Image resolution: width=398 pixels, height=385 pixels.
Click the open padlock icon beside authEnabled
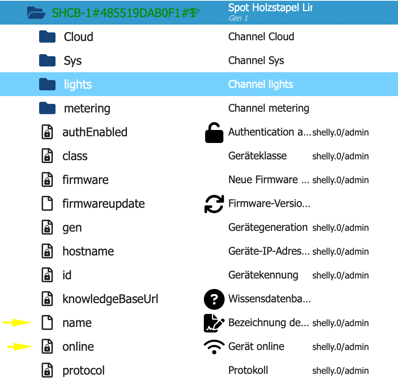pos(214,133)
